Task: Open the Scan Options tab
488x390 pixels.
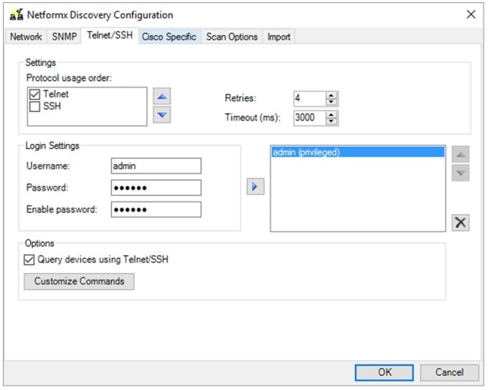Action: [x=232, y=37]
